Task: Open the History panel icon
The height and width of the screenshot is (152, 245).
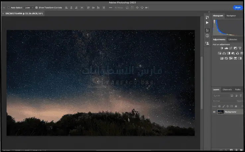Action: click(x=207, y=17)
